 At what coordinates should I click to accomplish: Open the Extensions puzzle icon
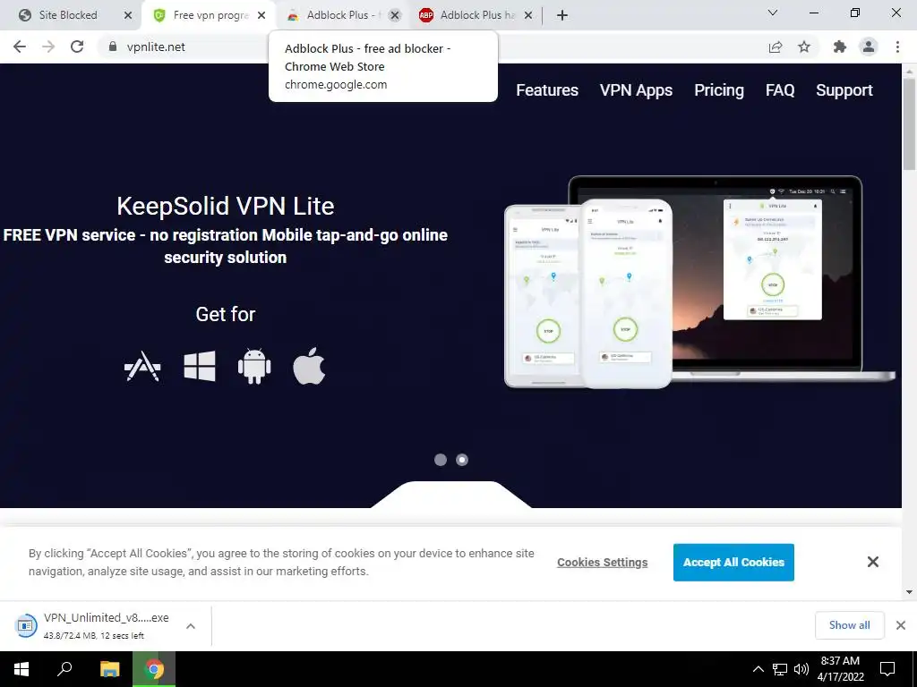point(840,47)
